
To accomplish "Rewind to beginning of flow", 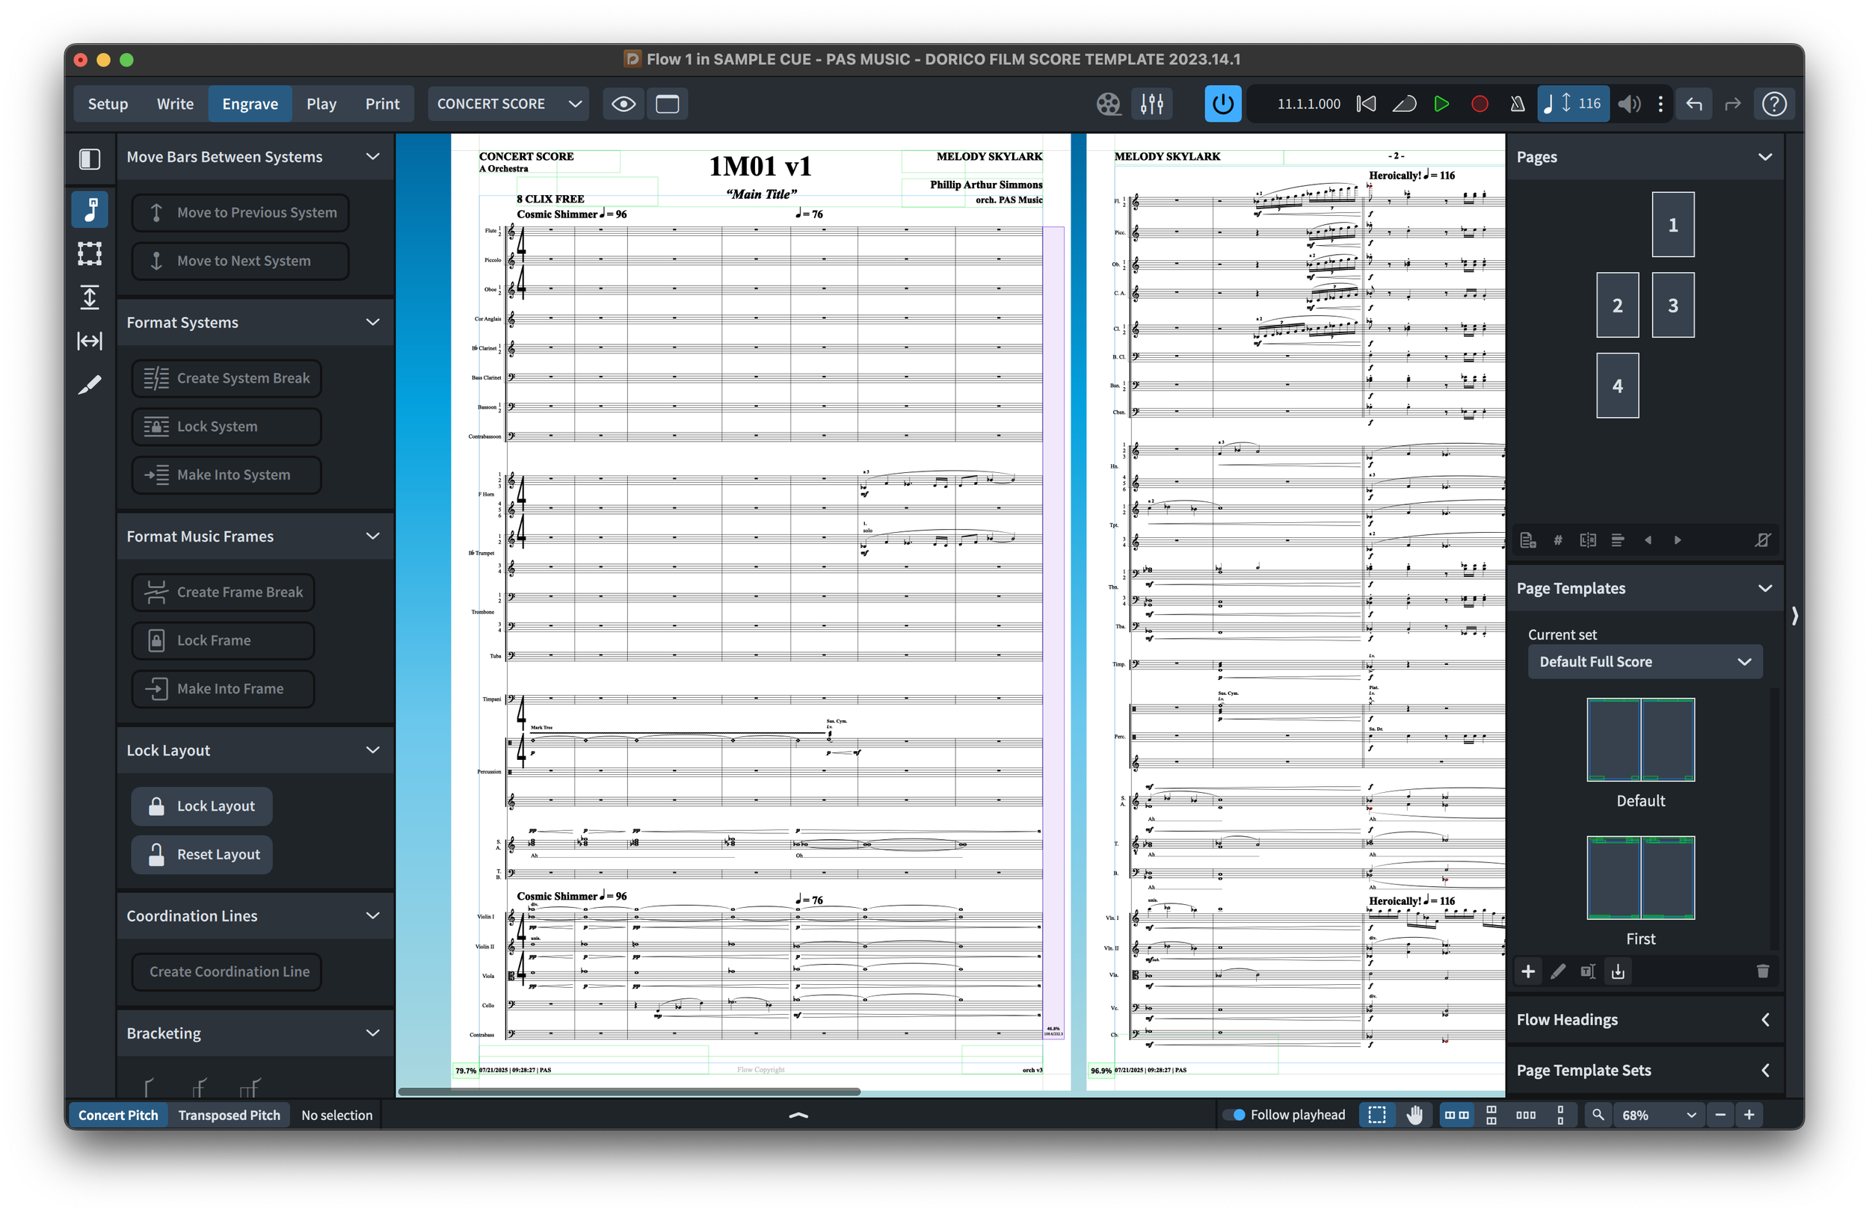I will click(x=1366, y=104).
